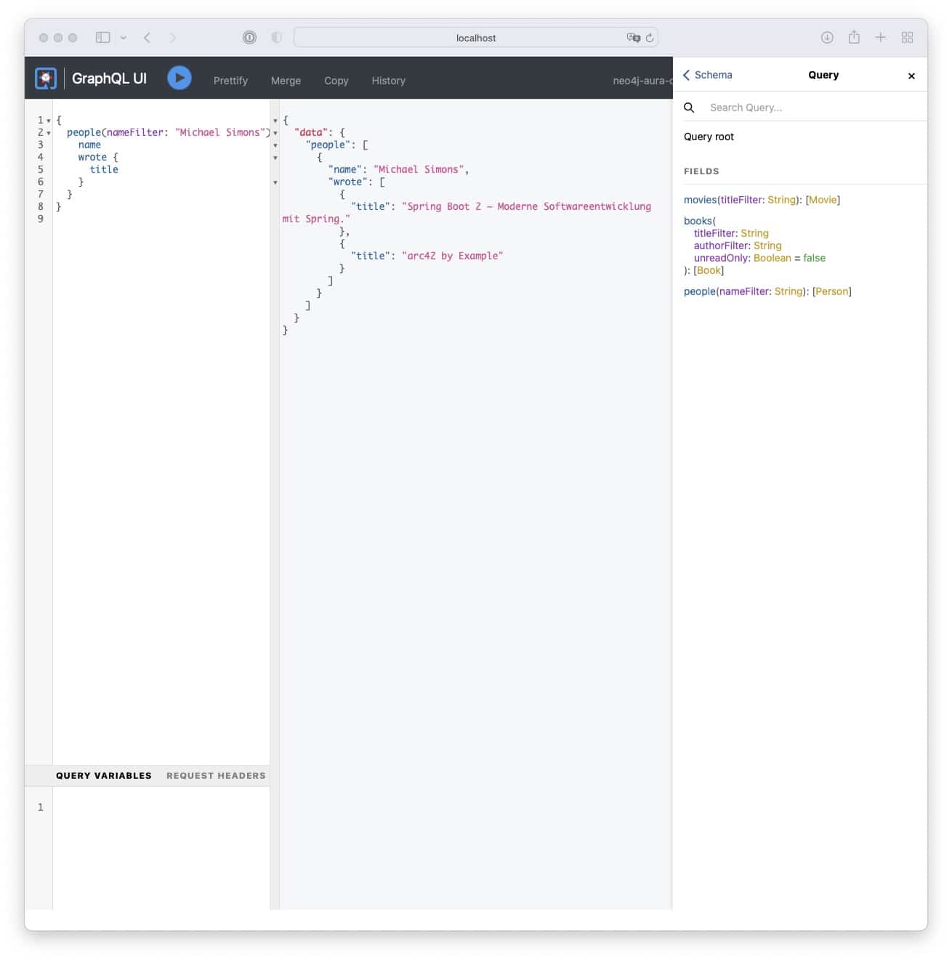952x961 pixels.
Task: Run the query with the play button
Action: tap(179, 78)
